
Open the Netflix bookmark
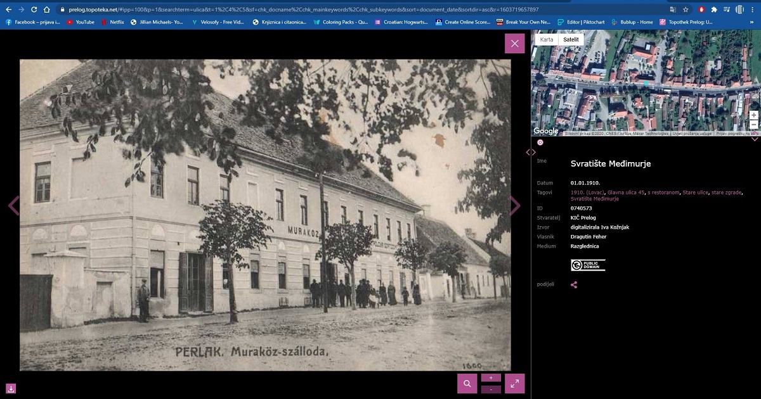tap(113, 22)
